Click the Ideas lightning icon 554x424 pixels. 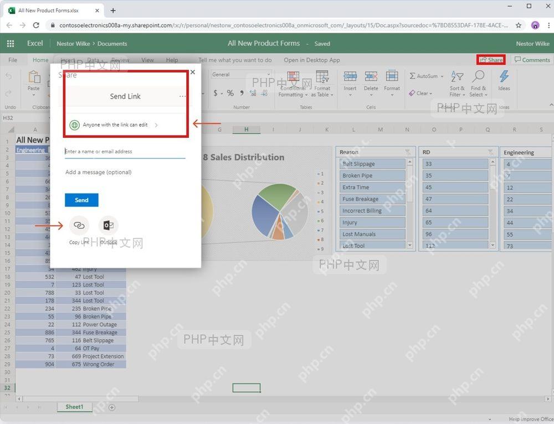click(504, 76)
